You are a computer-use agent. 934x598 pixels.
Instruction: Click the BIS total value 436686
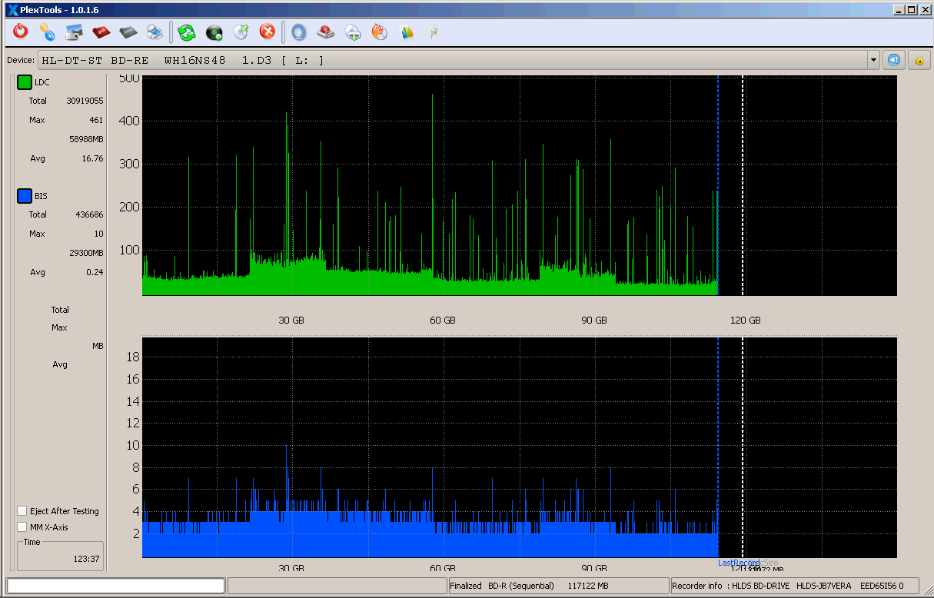[x=88, y=214]
